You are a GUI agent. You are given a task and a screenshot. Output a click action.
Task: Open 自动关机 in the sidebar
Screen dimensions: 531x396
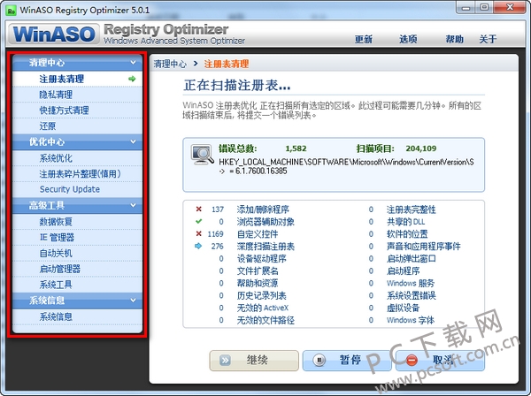(x=77, y=253)
